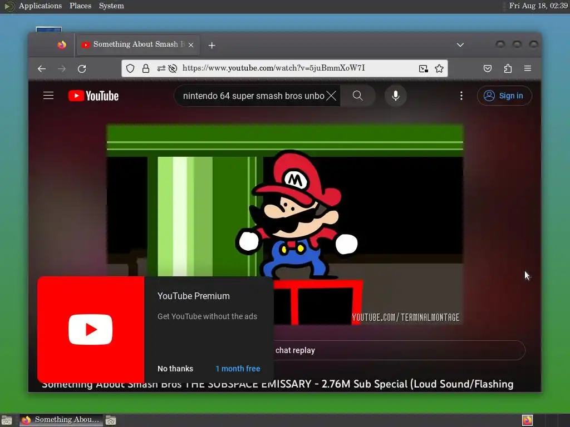The image size is (570, 427).
Task: Open the Firefox extensions menu
Action: 508,68
